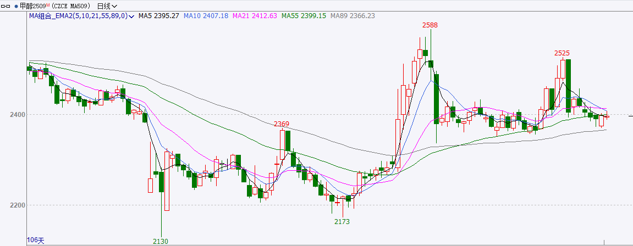Click the 2200 price axis label
This screenshot has height=246, width=633.
pos(18,205)
